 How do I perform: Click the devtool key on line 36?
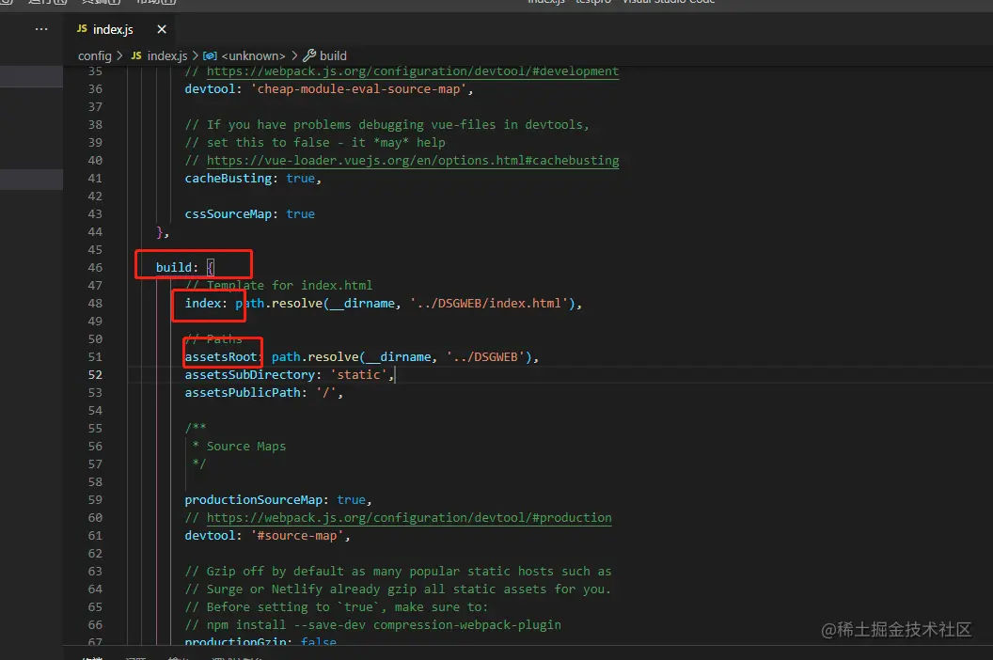pos(210,88)
